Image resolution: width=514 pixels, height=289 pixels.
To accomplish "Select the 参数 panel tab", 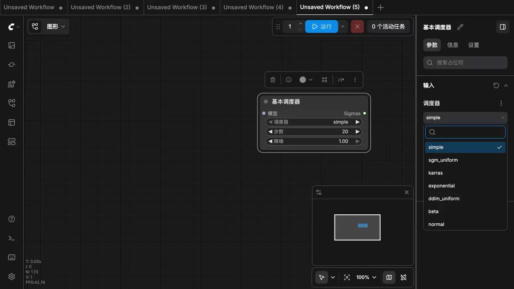I will pyautogui.click(x=432, y=45).
